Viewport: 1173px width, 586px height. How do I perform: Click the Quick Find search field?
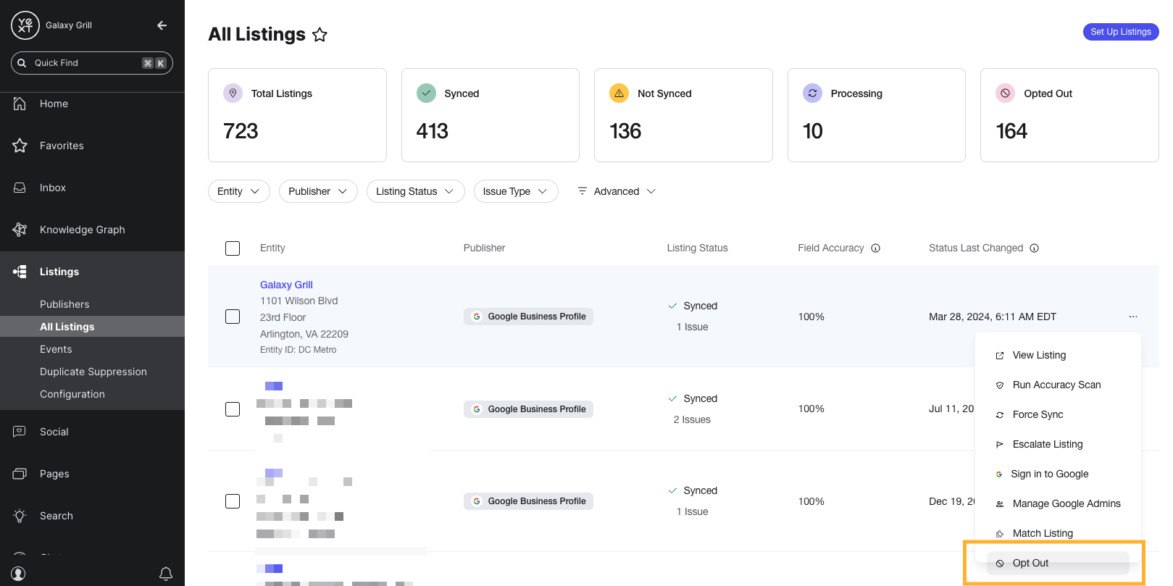92,63
